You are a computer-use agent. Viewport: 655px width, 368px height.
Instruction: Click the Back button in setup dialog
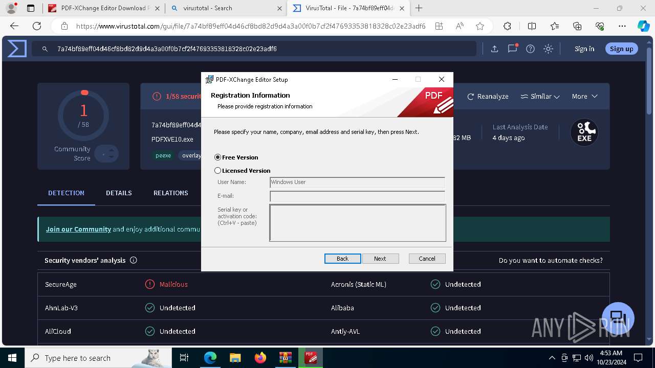[x=343, y=259]
